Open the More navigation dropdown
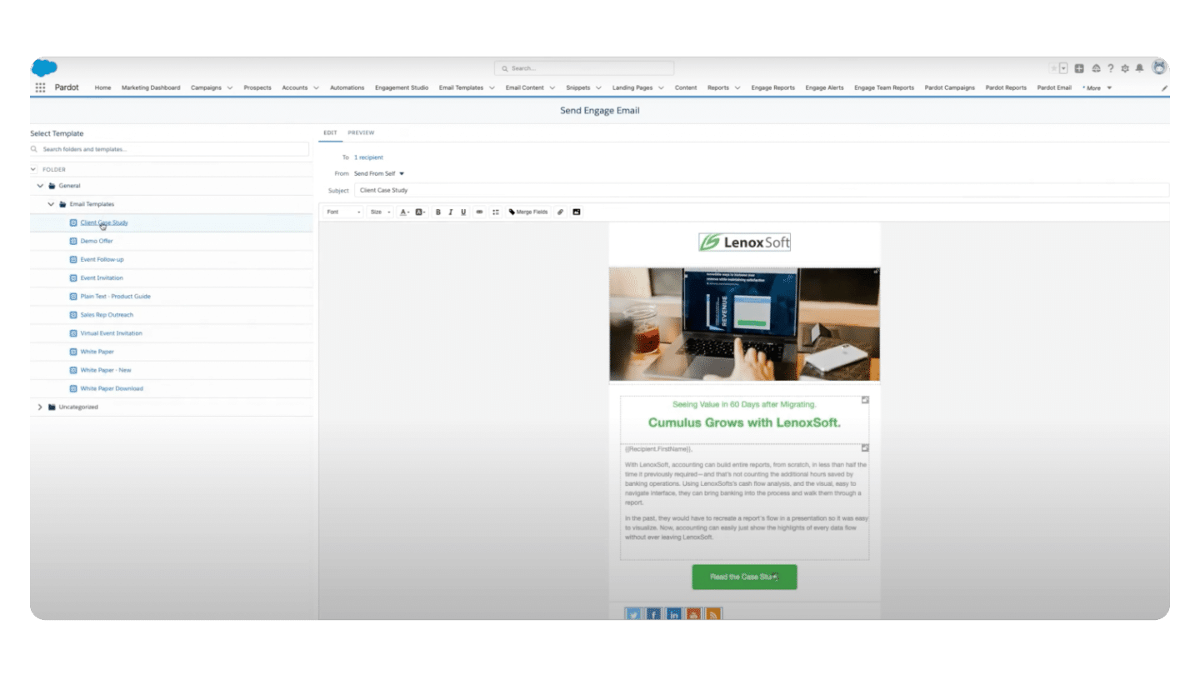 tap(1097, 87)
